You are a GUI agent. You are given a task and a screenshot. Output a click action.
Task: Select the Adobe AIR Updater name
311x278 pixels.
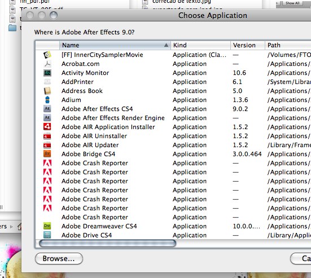90,145
